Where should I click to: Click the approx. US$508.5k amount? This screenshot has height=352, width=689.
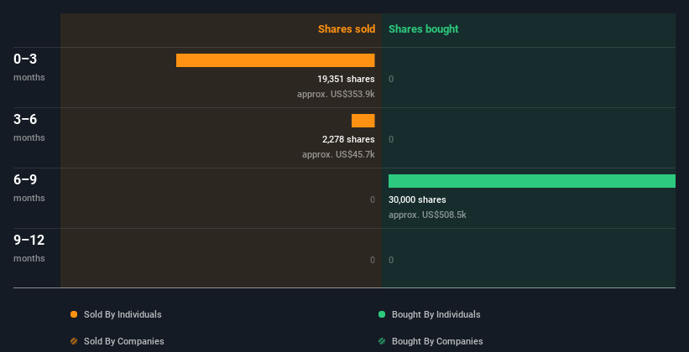(427, 215)
